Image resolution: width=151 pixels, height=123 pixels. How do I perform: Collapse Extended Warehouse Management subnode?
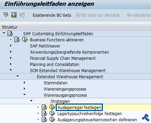coord(18,76)
